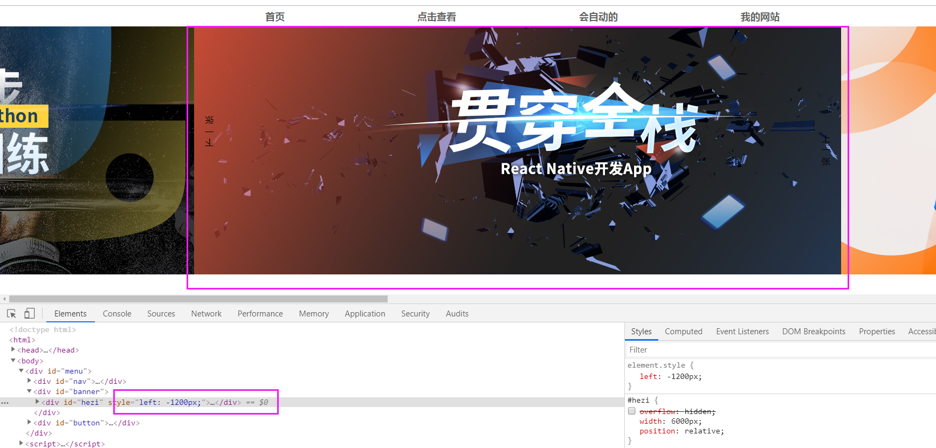Switch to the Elements tab

tap(70, 314)
